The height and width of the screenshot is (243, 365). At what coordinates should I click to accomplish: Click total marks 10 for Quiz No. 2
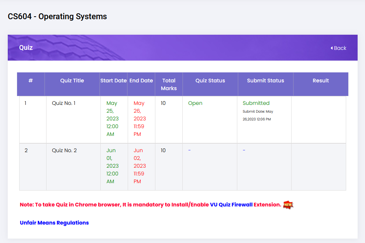point(163,151)
